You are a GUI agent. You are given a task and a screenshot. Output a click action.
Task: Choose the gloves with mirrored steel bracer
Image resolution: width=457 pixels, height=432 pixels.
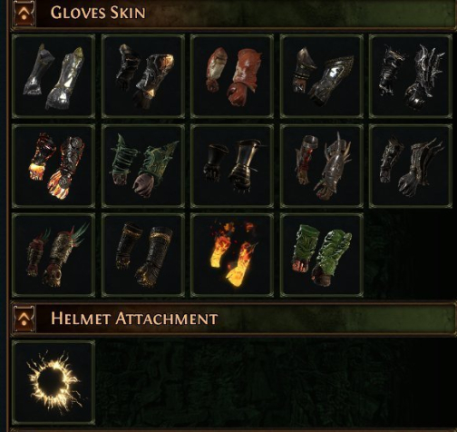pyautogui.click(x=322, y=76)
